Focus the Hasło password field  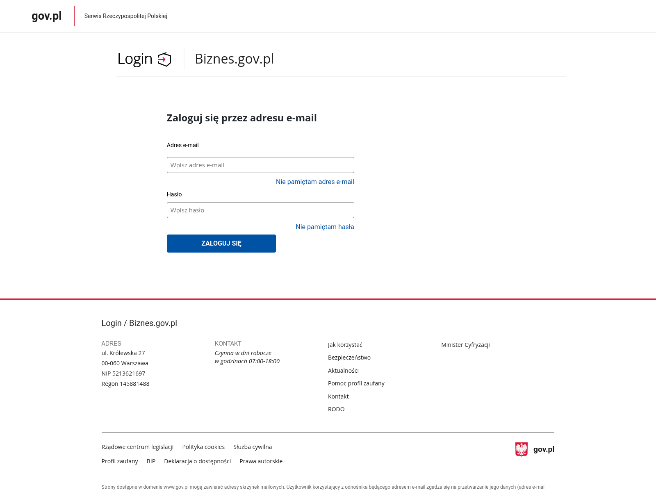pos(260,210)
